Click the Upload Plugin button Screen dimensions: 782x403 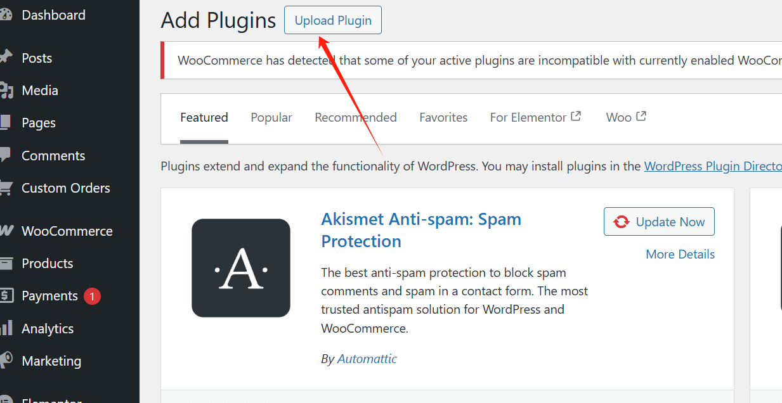[333, 21]
